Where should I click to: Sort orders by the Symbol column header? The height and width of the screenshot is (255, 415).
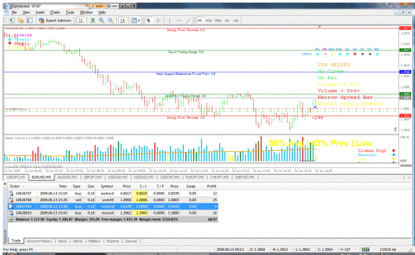tap(107, 186)
